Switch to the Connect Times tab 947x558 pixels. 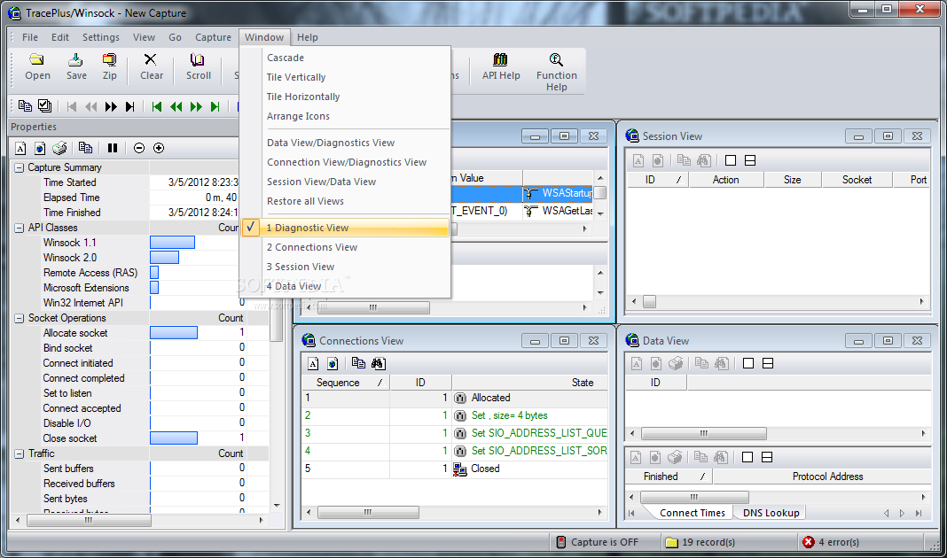pyautogui.click(x=693, y=513)
